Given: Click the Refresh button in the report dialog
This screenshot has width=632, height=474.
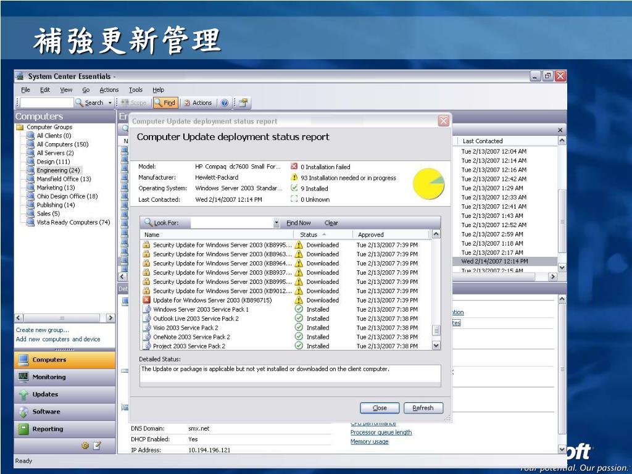Looking at the screenshot, I should [x=423, y=408].
